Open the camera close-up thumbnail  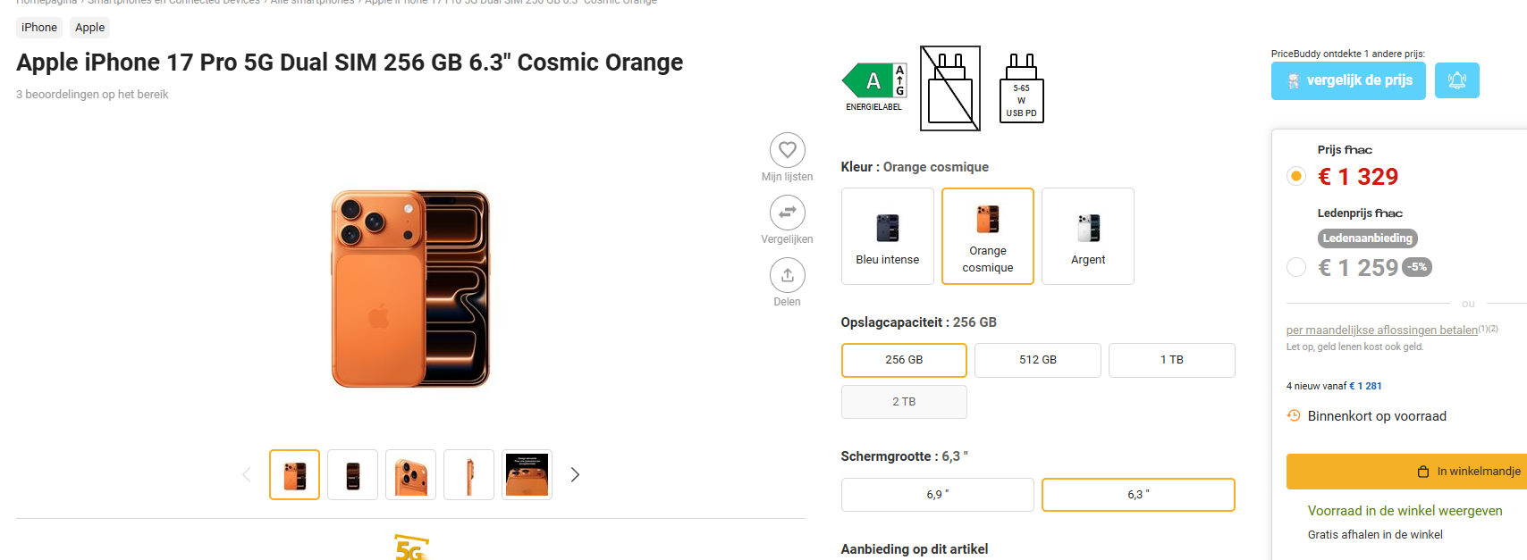tap(410, 474)
